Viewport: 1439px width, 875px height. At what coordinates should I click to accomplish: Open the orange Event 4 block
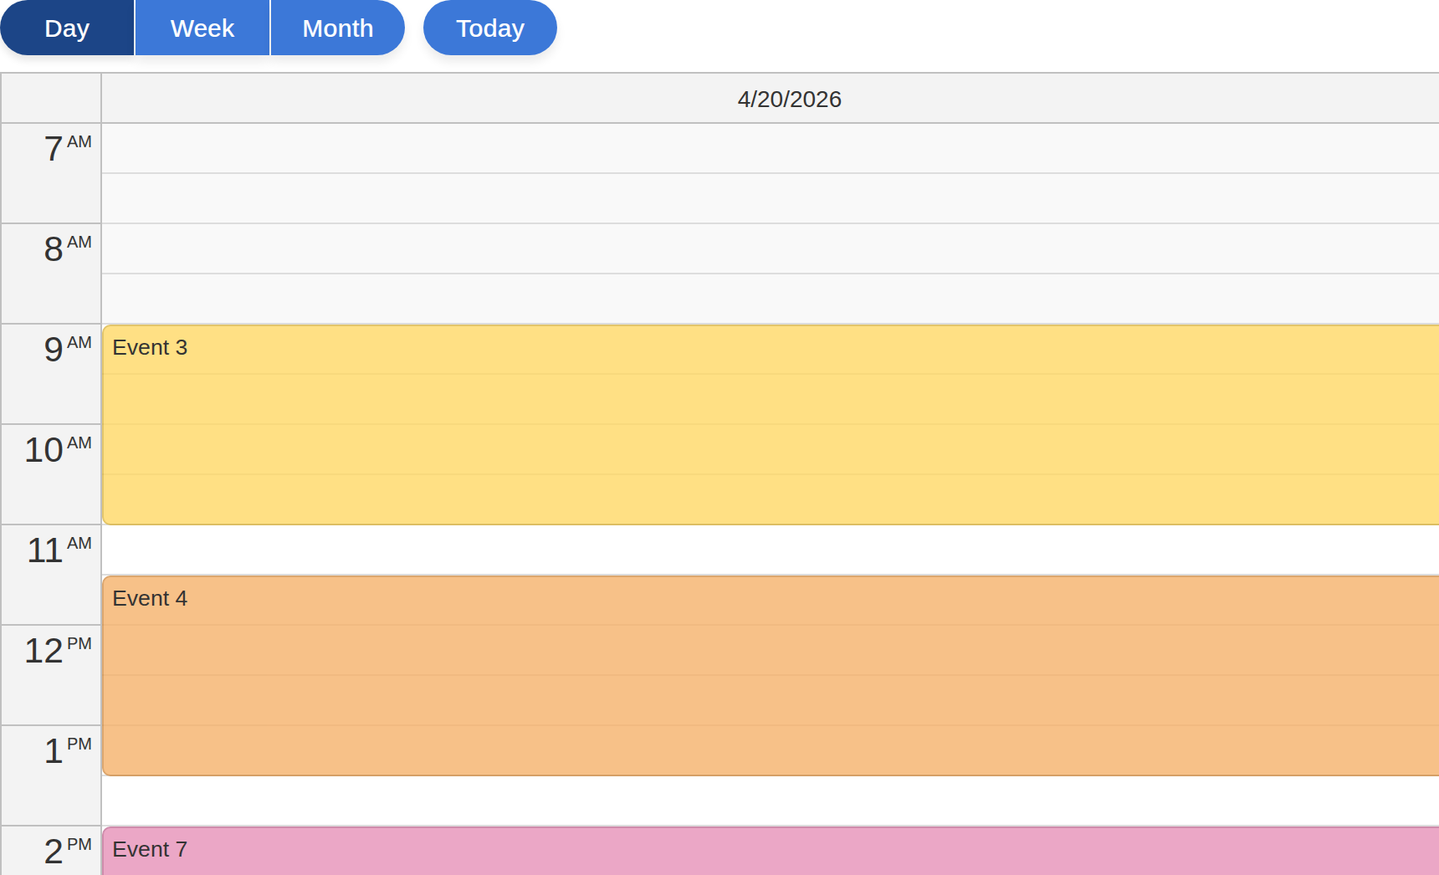[x=771, y=676]
